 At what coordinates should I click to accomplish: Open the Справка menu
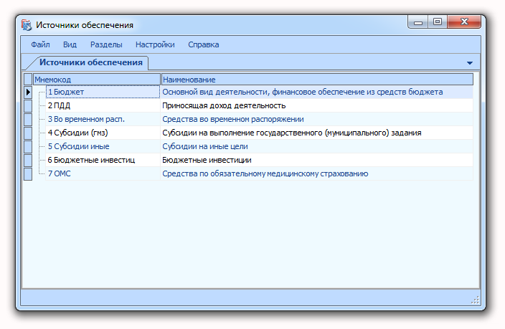click(x=204, y=44)
